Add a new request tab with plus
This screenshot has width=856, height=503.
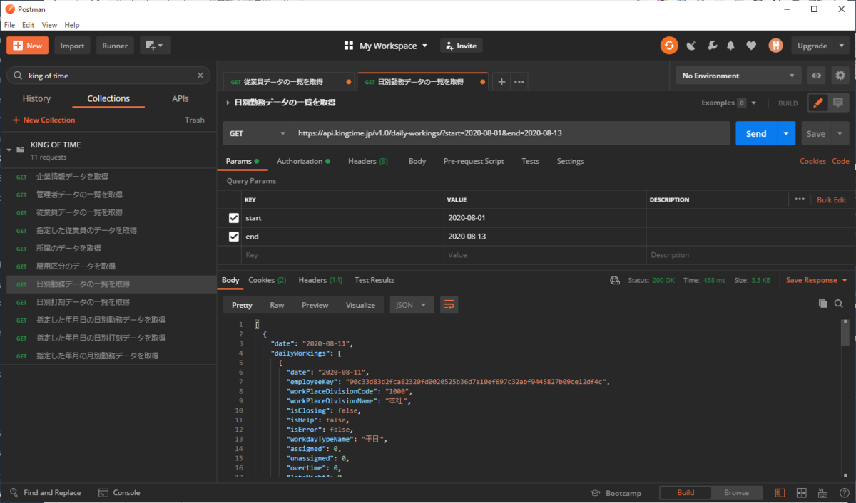click(x=501, y=82)
